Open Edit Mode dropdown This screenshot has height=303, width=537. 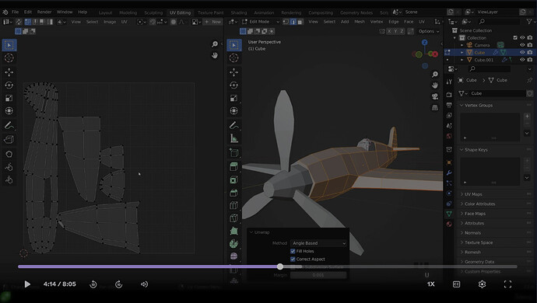[x=261, y=22]
